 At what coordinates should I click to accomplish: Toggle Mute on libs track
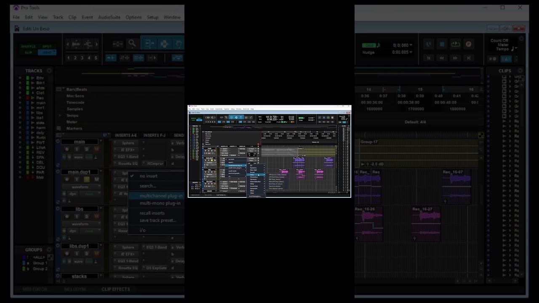tap(215, 172)
